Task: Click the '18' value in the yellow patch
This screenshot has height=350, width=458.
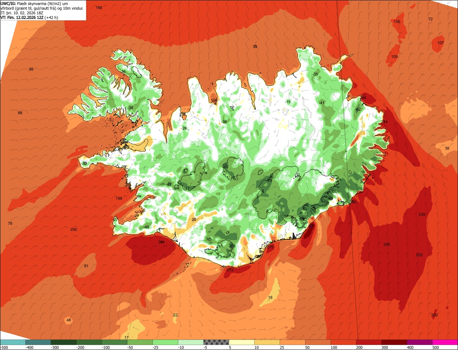Action: point(270,298)
